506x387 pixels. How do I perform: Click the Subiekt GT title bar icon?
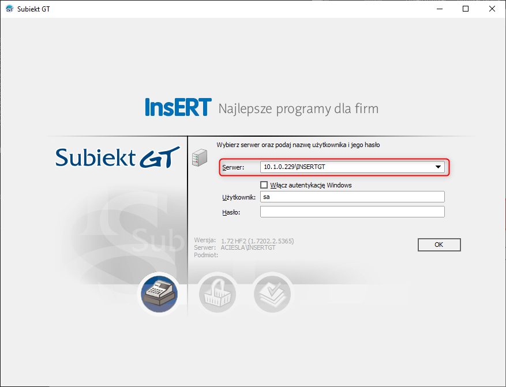(10, 9)
